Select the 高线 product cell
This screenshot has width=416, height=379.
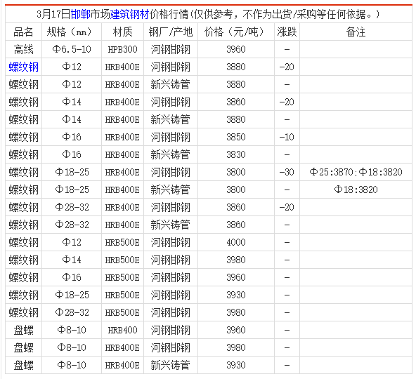click(x=24, y=49)
